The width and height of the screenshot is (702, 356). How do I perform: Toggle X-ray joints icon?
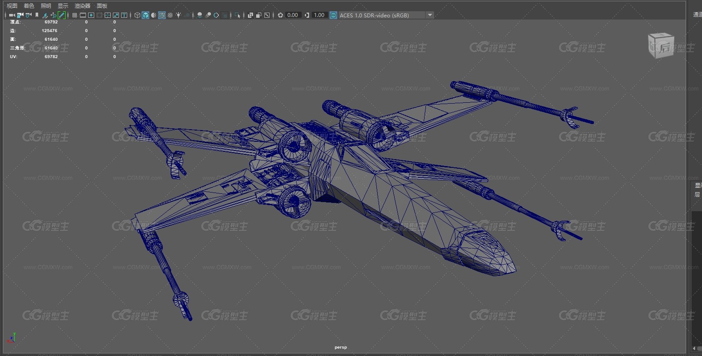pyautogui.click(x=267, y=15)
